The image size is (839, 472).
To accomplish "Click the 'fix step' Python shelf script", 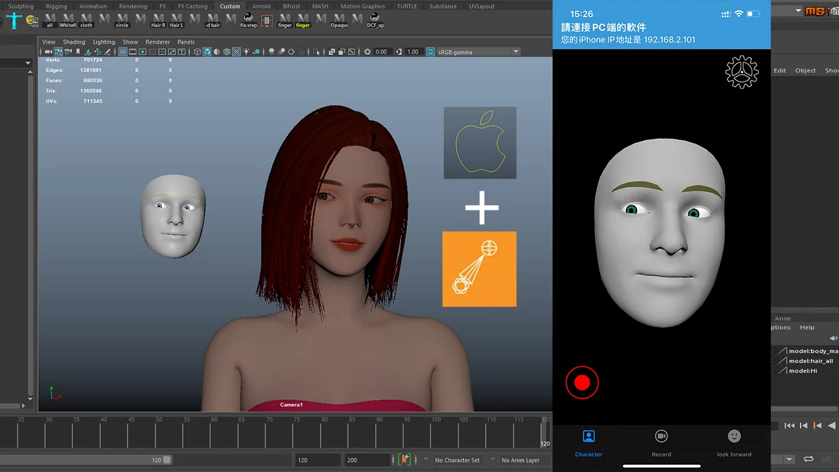I will [248, 20].
